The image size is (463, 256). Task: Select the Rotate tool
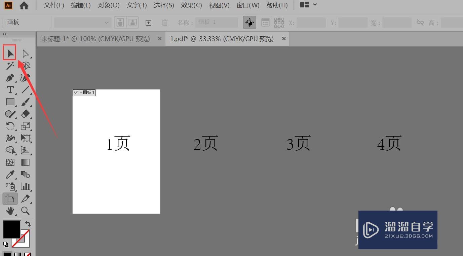[x=10, y=126]
